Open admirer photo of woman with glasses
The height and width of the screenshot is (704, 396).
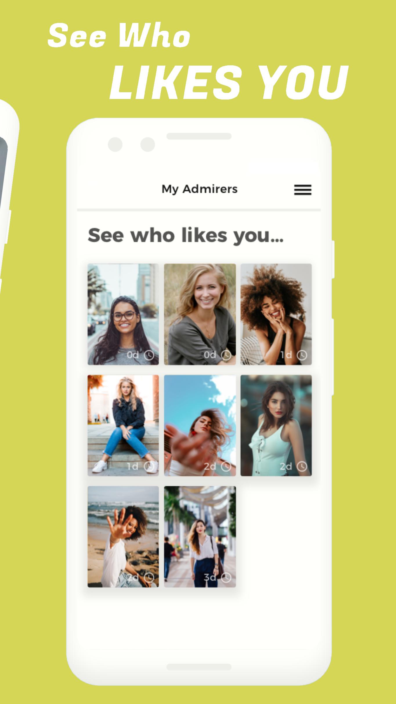point(123,314)
